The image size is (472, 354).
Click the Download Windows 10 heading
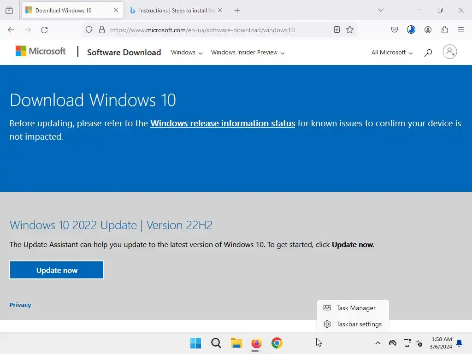coord(93,100)
